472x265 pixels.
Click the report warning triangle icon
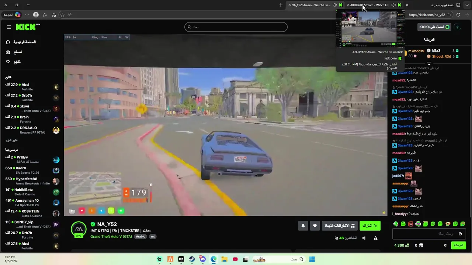click(375, 238)
